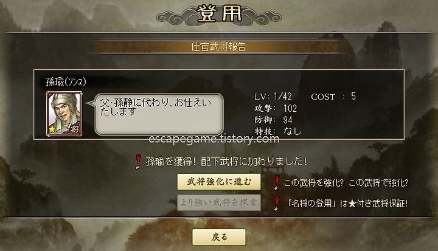Click the 仕官武将報告 header banner

tap(219, 47)
